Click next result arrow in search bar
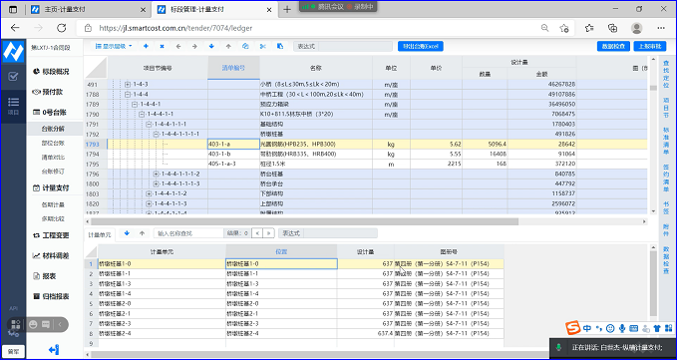This screenshot has height=361, width=678. 269,233
